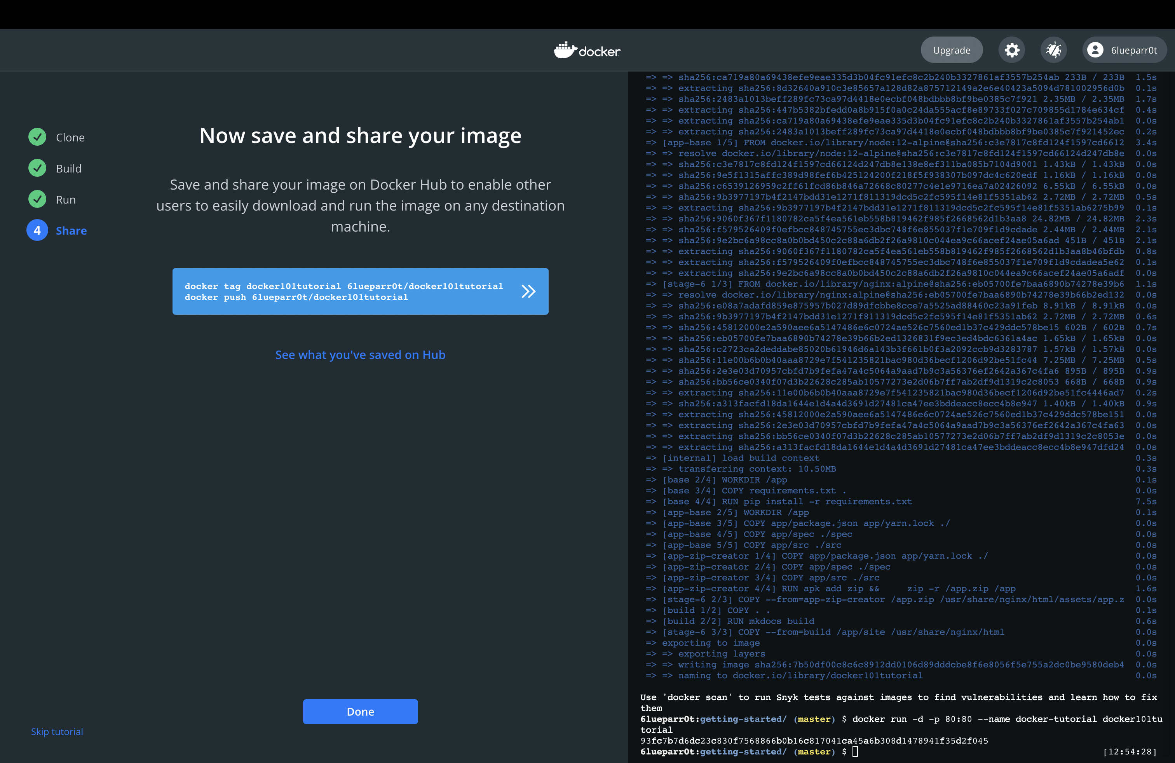
Task: Click the Run step green checkmark
Action: (37, 199)
